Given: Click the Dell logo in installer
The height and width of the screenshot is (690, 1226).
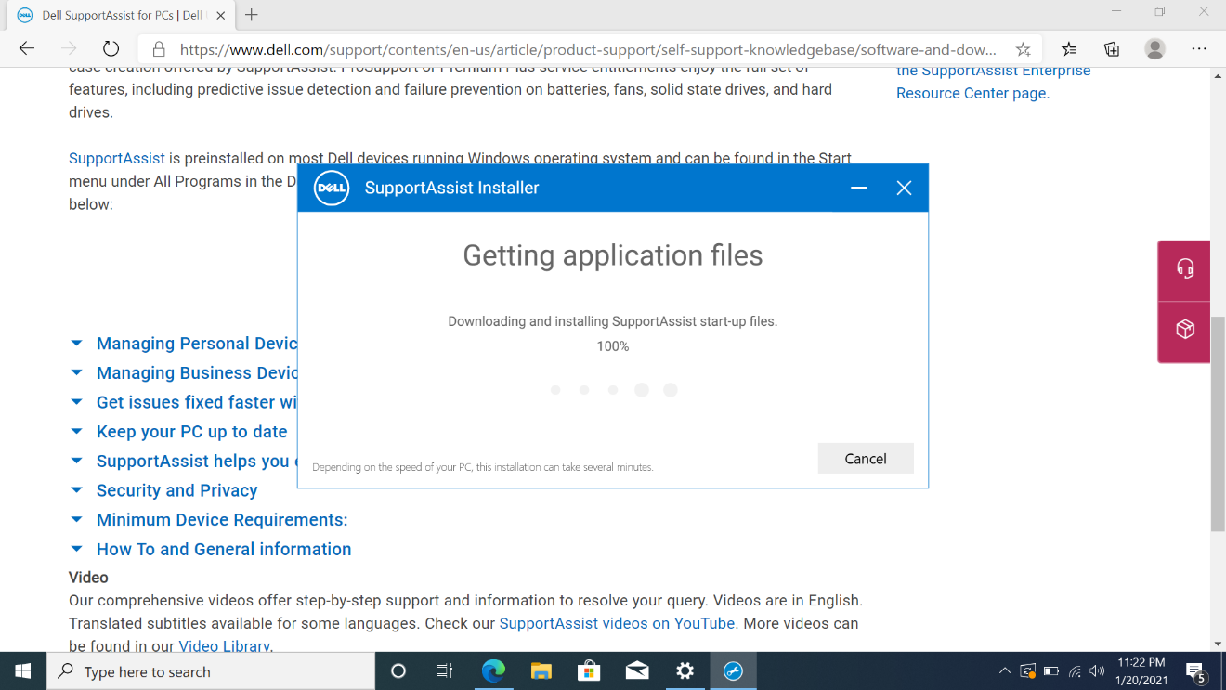Looking at the screenshot, I should point(332,188).
